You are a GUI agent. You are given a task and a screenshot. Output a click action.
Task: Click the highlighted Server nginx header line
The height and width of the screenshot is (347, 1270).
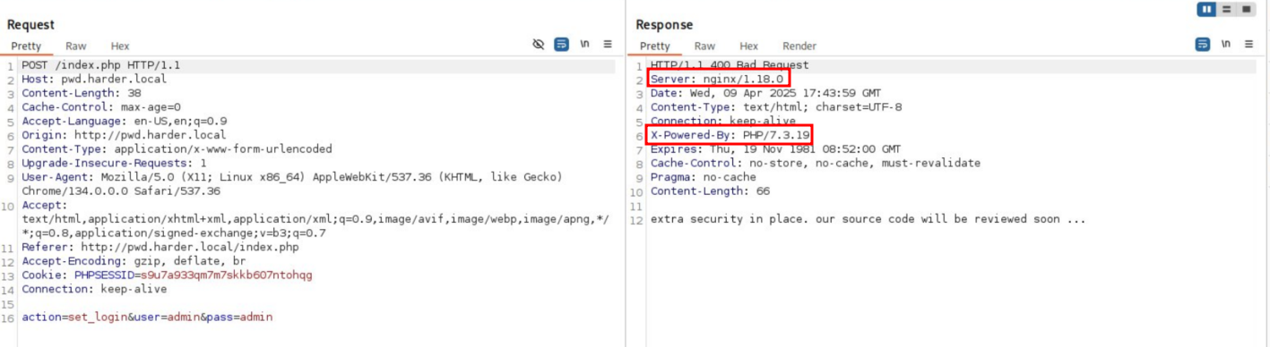tap(719, 80)
